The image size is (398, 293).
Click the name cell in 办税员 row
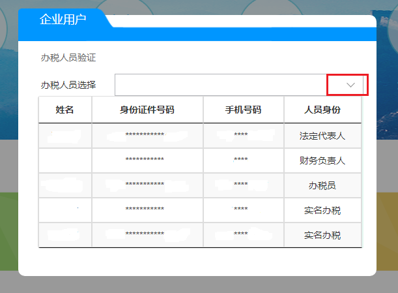click(x=65, y=185)
